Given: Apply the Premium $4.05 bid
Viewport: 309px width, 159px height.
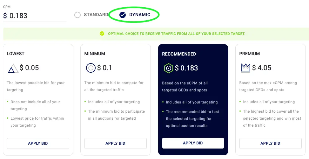Looking at the screenshot, I should [270, 143].
